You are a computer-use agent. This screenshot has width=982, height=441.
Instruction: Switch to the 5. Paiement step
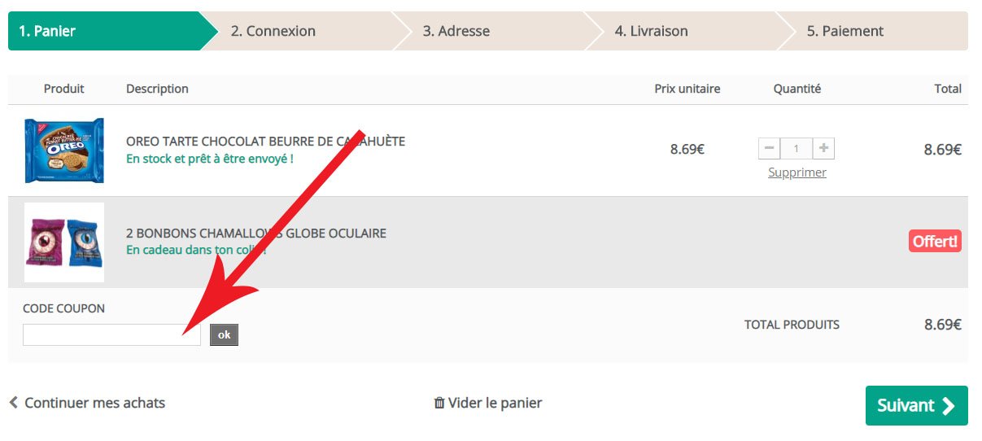845,32
